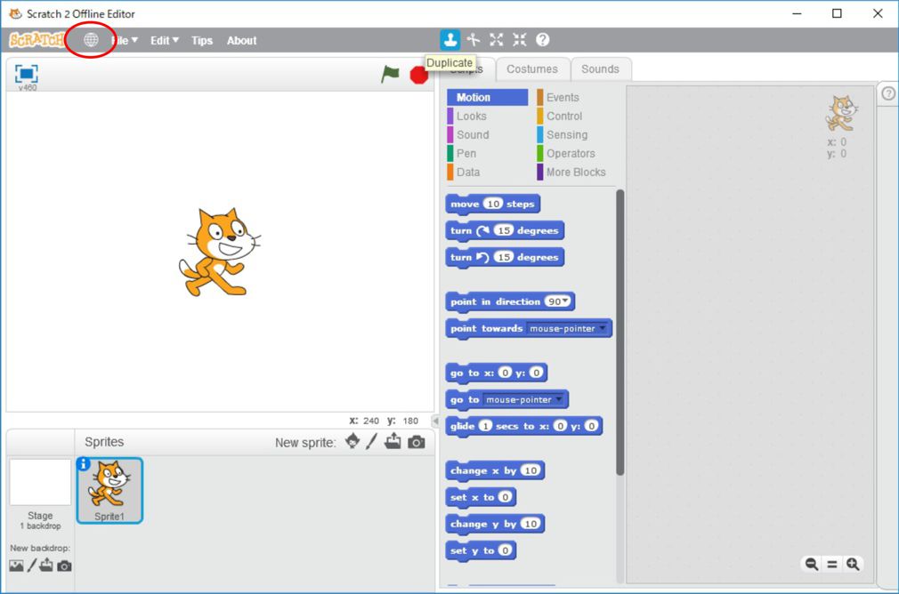Select the Duplicate stamp tool
Screen dimensions: 899x594
point(450,39)
